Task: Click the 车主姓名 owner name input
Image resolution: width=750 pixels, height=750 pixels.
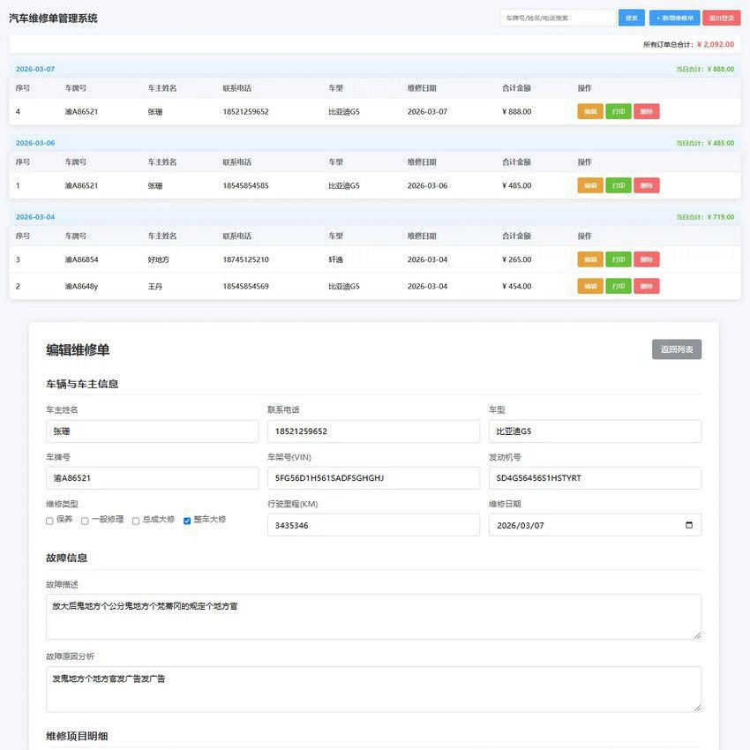Action: click(x=152, y=431)
